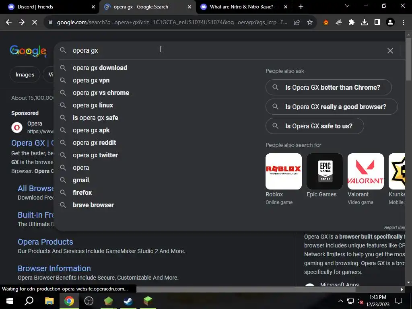Choose suggestion opera gx linux
The height and width of the screenshot is (309, 412).
click(x=93, y=105)
